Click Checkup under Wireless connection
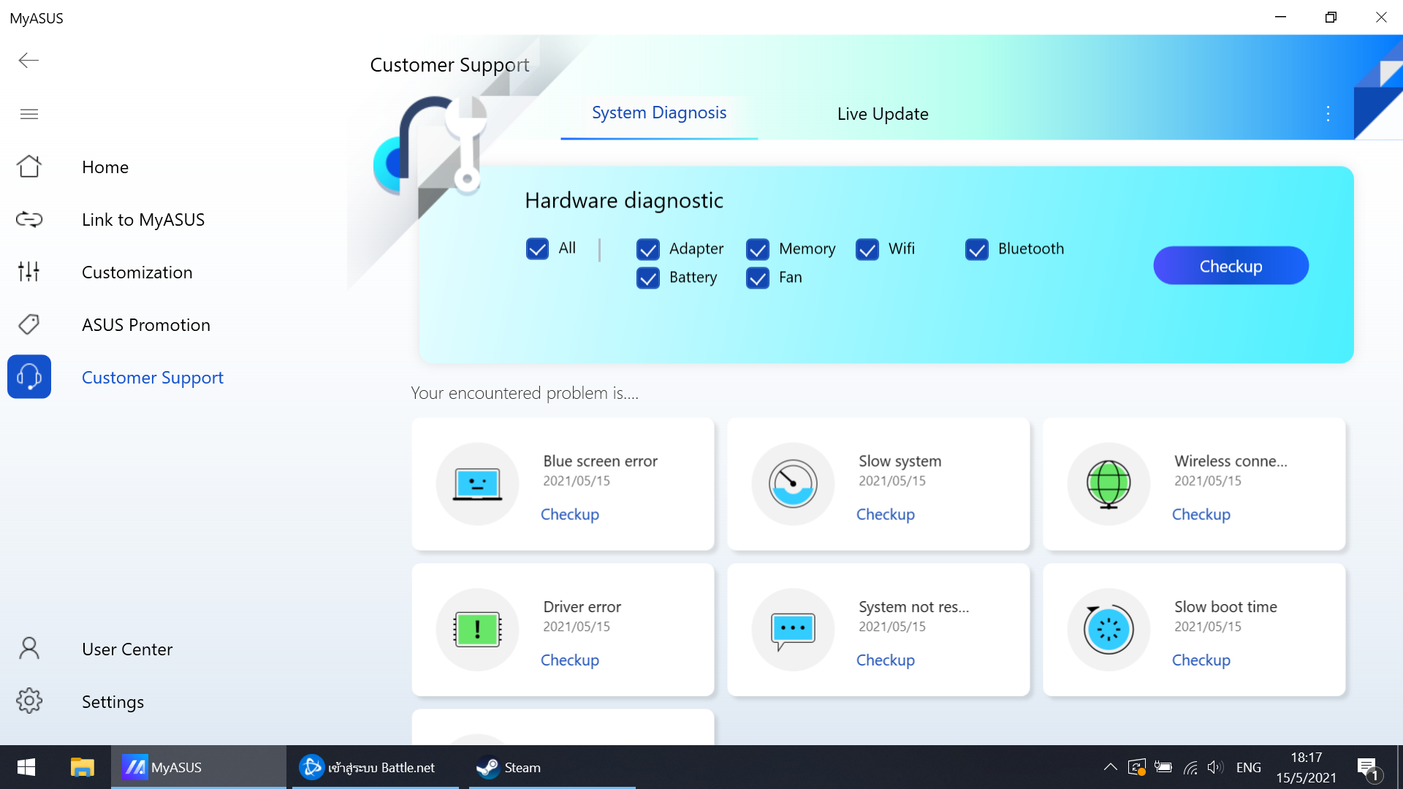 pyautogui.click(x=1201, y=514)
